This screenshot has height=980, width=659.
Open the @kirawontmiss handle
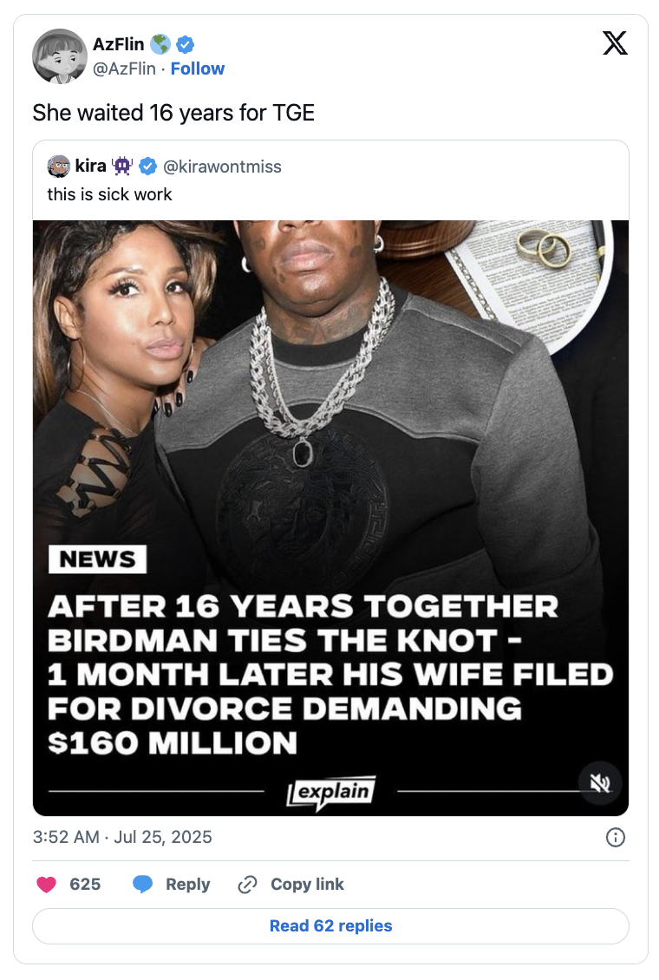point(222,167)
